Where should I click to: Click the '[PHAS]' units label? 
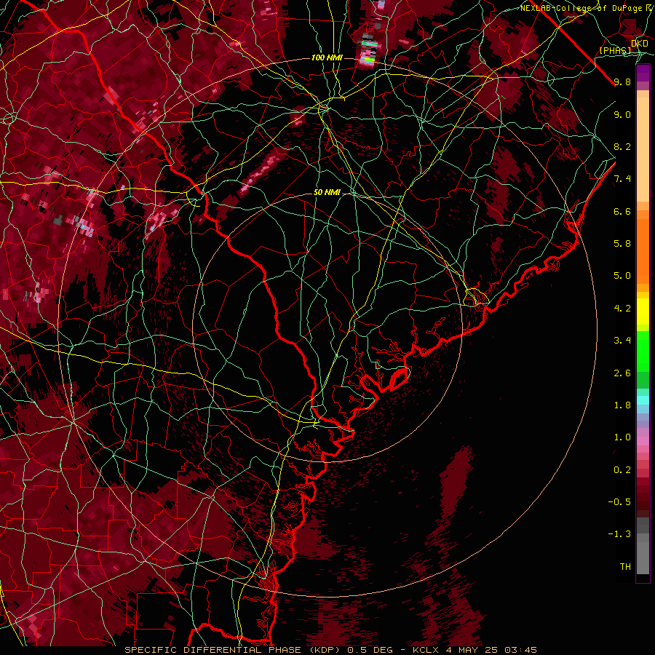(615, 51)
